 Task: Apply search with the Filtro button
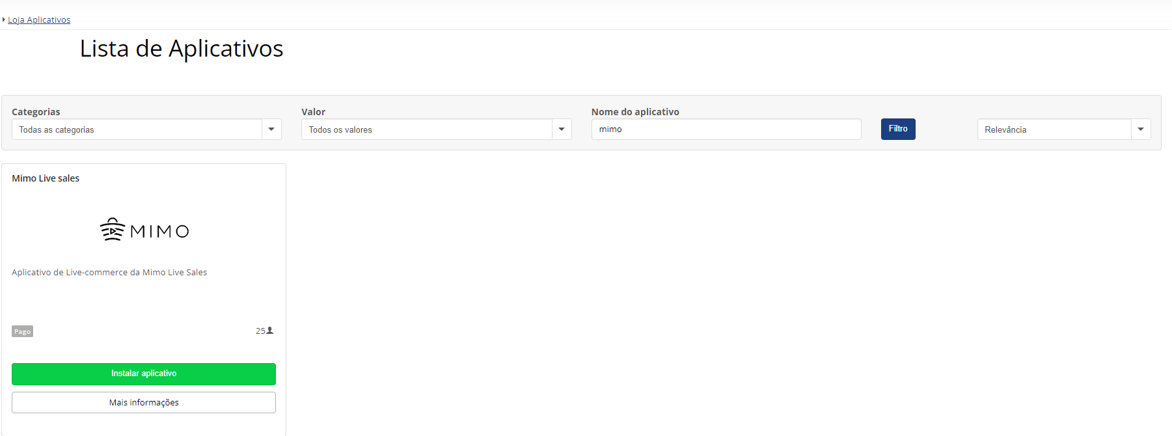[898, 129]
